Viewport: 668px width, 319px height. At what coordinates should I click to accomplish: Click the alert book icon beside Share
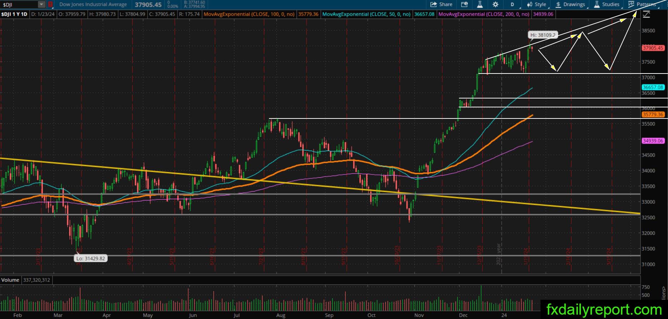[464, 5]
